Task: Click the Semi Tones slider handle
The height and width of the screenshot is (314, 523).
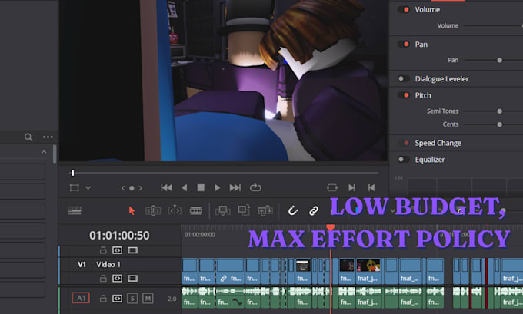Action: click(500, 111)
